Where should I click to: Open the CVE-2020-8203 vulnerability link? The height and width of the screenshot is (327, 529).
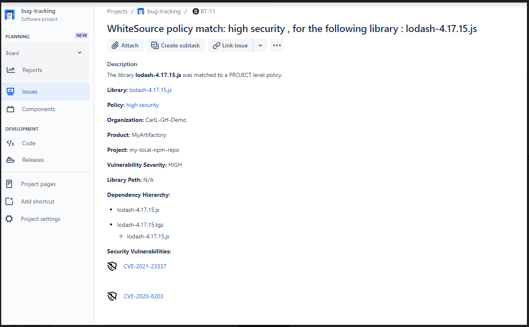[x=143, y=296]
